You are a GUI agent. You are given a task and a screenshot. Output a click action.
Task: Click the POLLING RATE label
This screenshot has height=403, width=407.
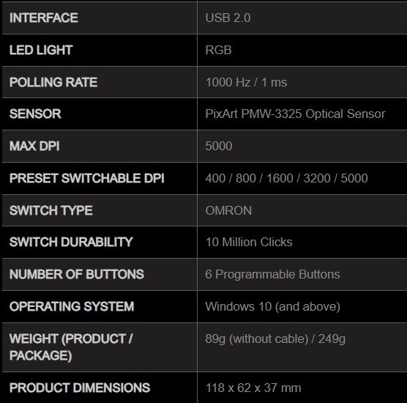click(x=53, y=82)
